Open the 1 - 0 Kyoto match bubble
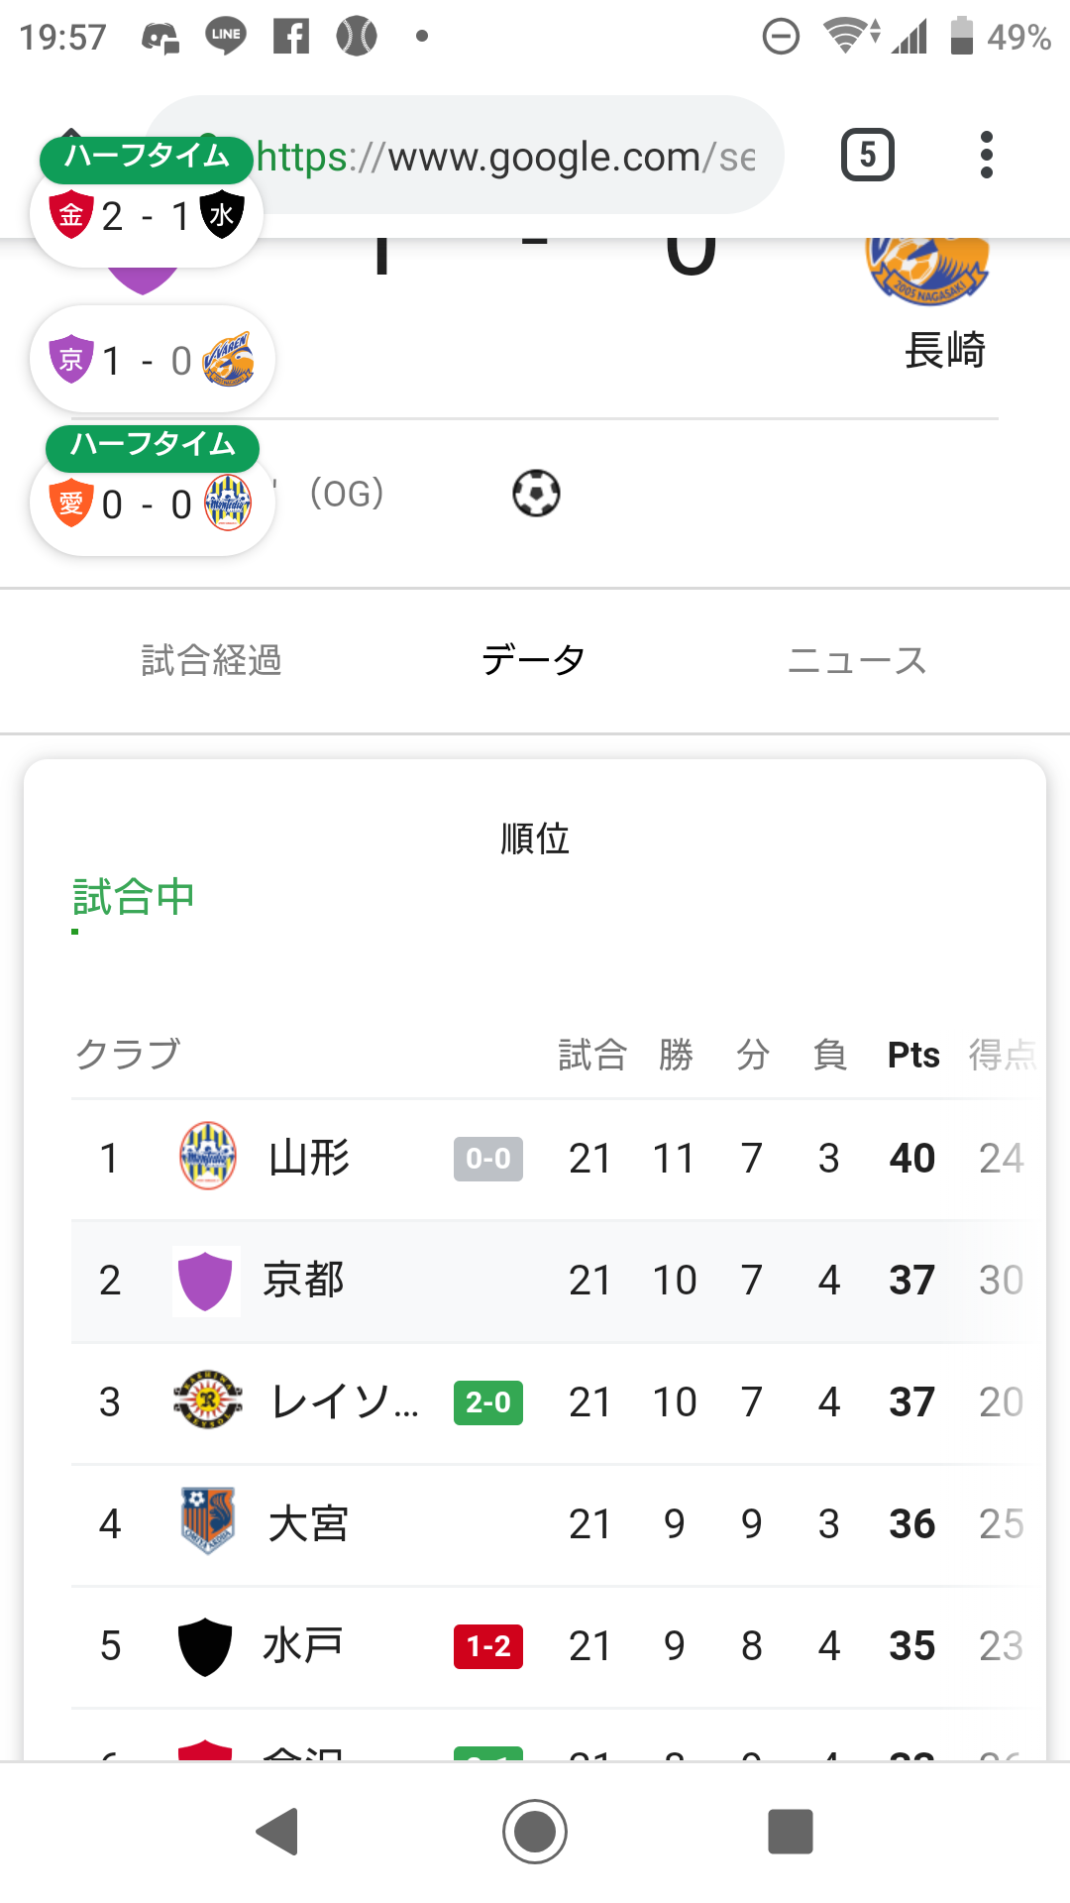The height and width of the screenshot is (1903, 1070). coord(152,360)
